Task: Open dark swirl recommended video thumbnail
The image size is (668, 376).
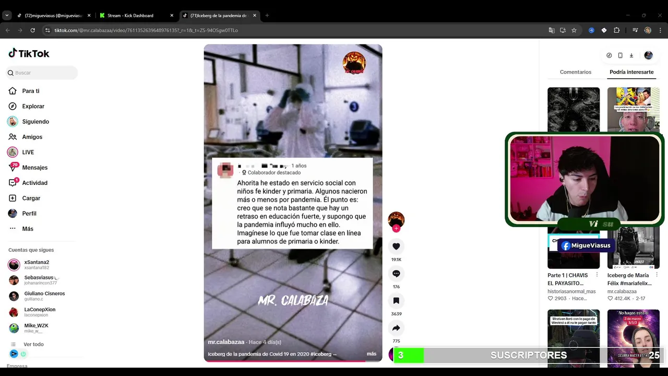Action: (574, 110)
